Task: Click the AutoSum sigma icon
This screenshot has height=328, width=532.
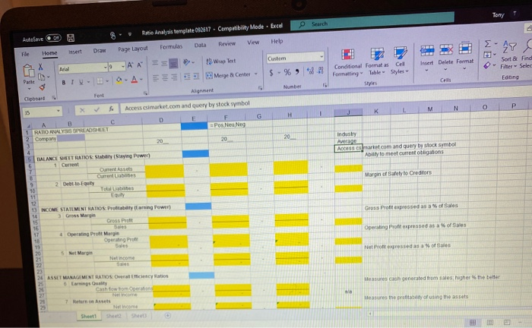Action: 488,43
